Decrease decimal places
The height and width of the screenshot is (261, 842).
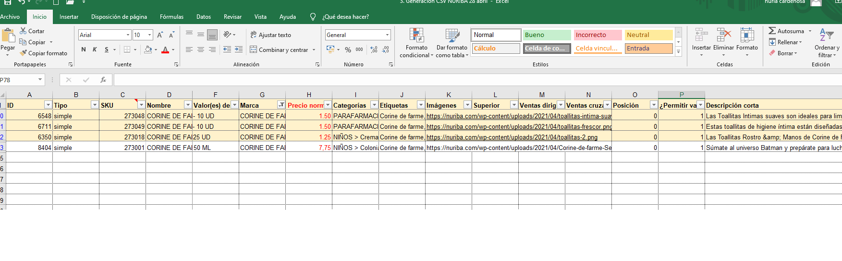coord(385,50)
